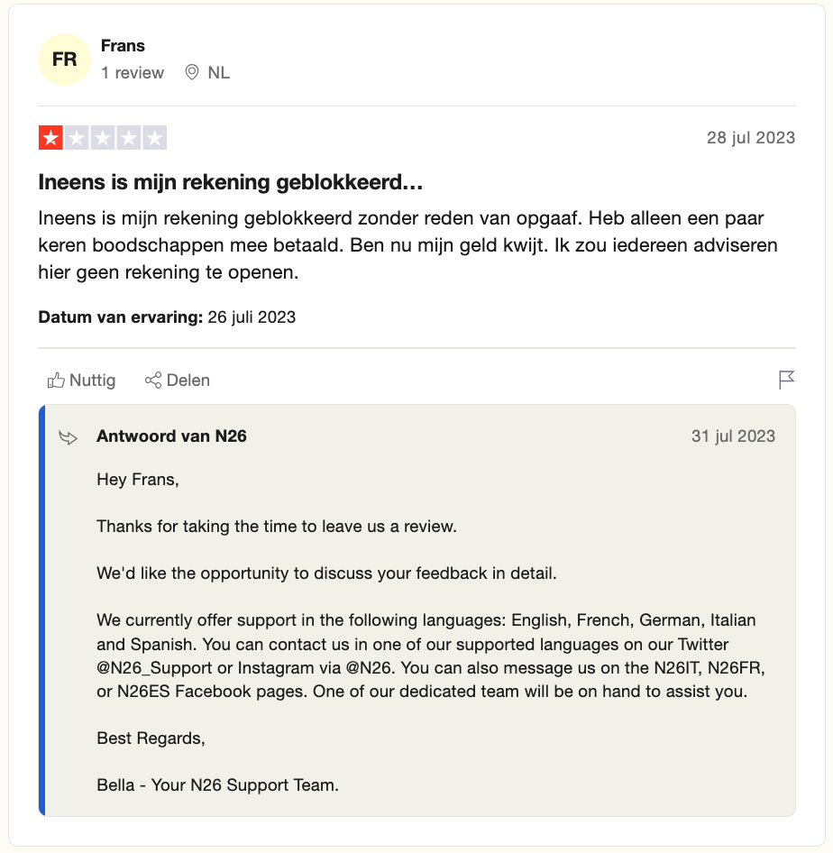Click the blue left bar of reply box

coord(41,610)
